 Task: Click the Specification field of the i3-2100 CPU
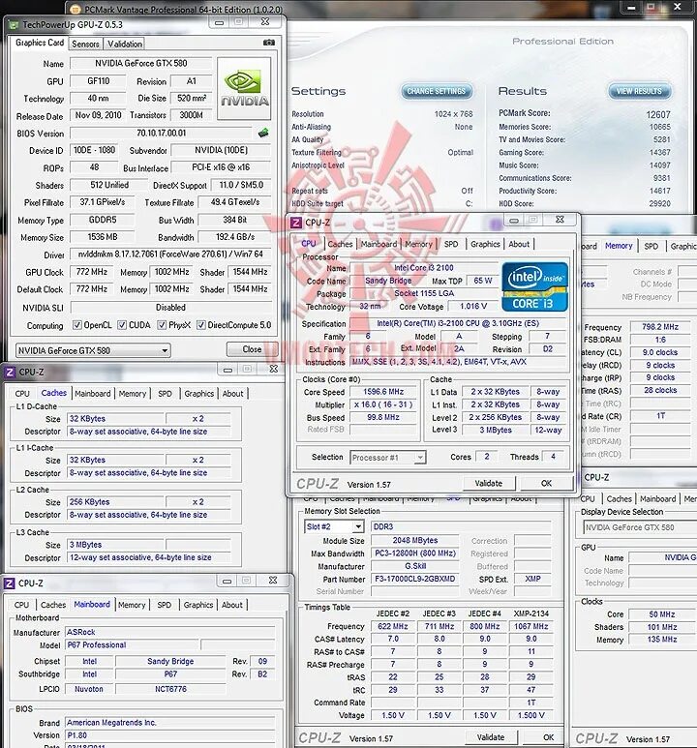458,323
